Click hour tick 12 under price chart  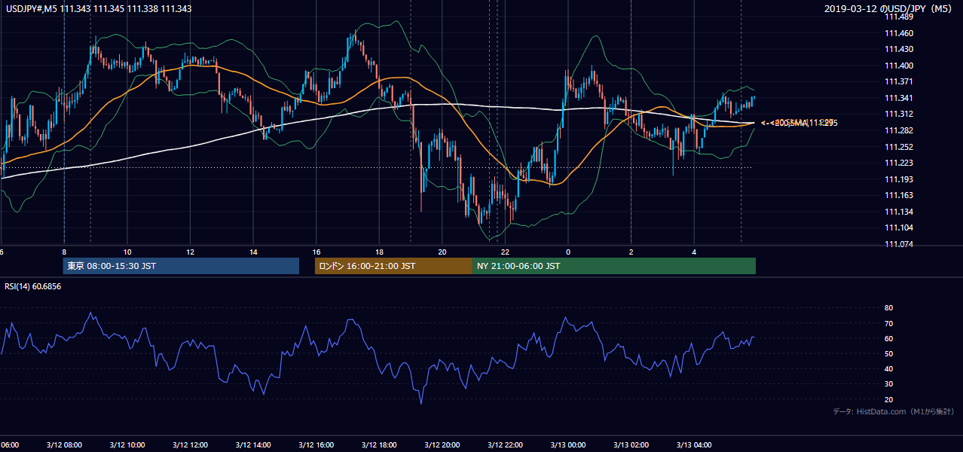pos(190,252)
